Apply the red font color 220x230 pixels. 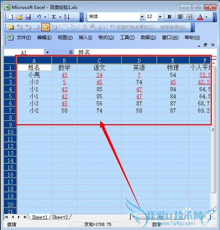200,17
